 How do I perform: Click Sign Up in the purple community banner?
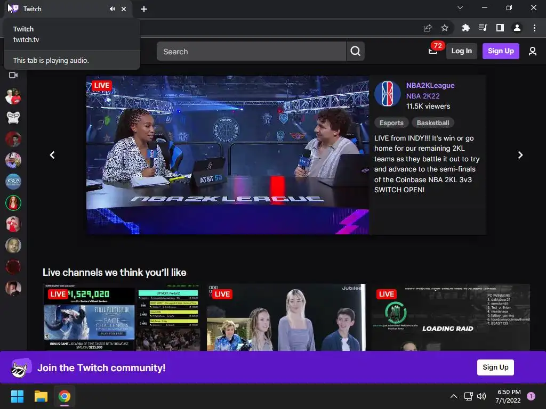[x=495, y=367]
